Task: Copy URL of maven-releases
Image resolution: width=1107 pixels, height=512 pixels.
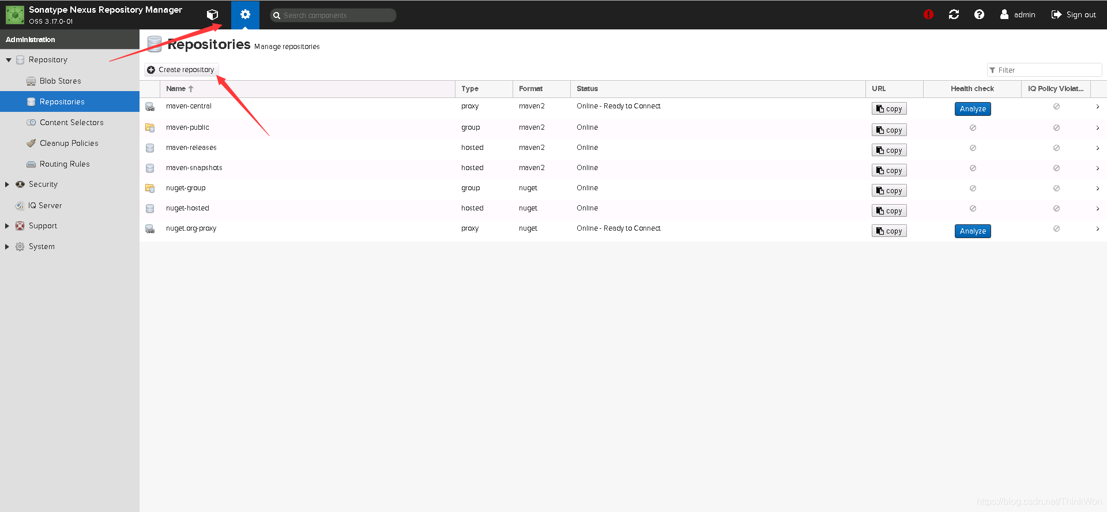Action: click(889, 150)
